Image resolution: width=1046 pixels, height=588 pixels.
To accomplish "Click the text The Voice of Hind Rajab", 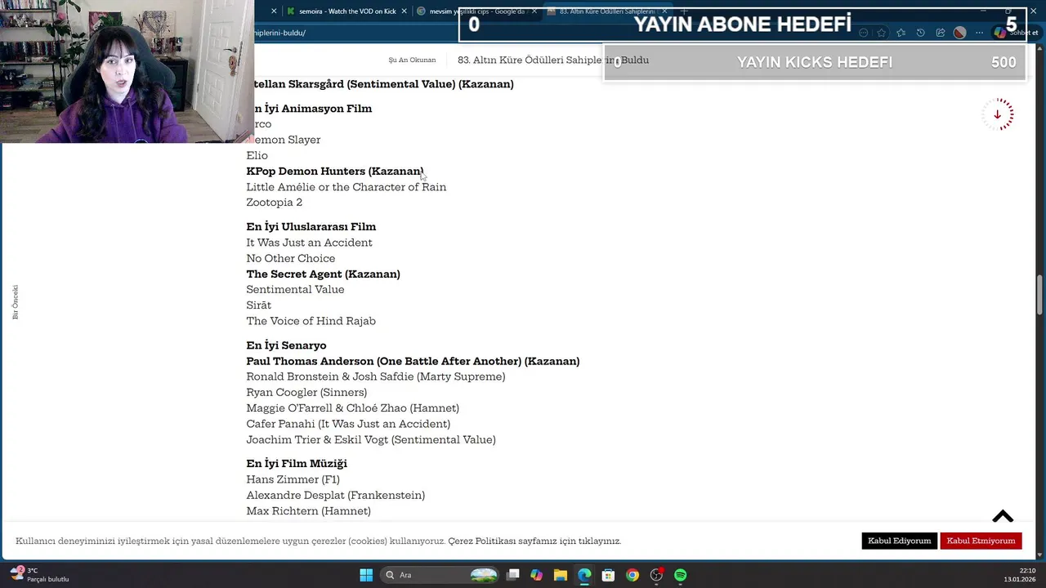I will (311, 321).
